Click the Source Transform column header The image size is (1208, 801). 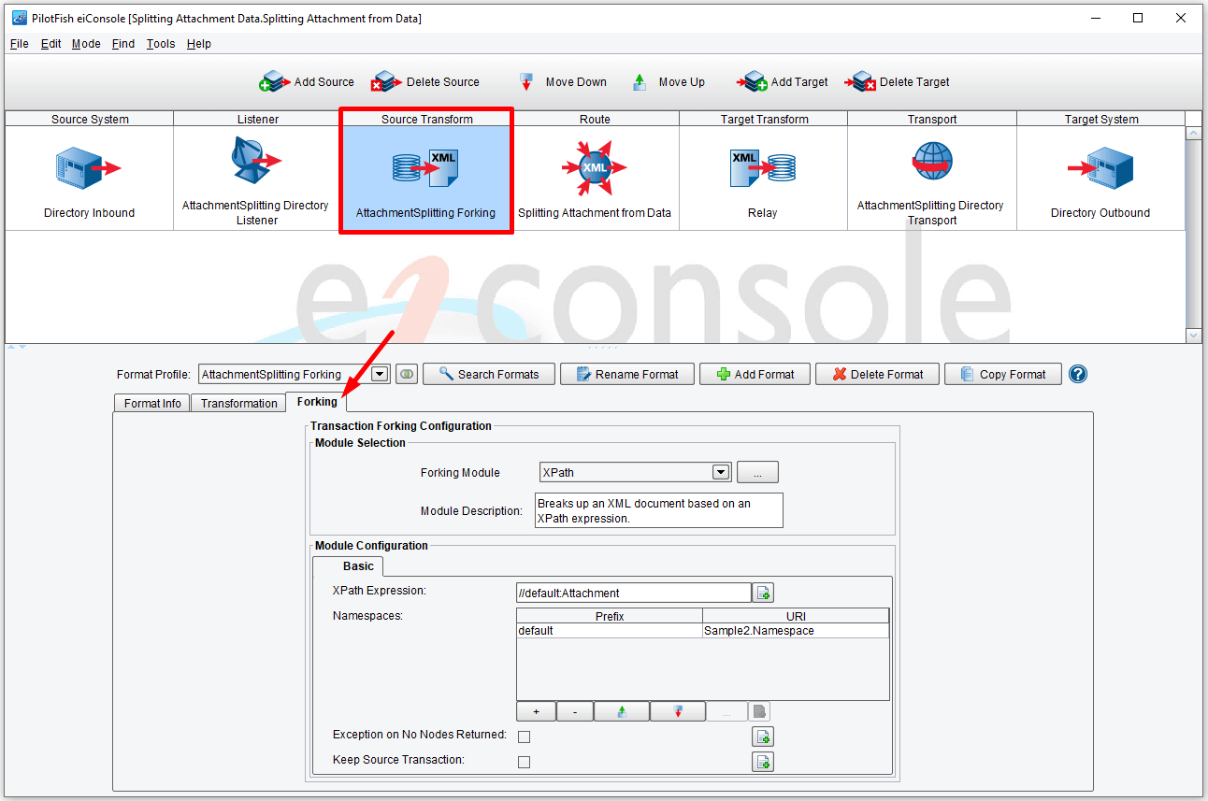[426, 119]
